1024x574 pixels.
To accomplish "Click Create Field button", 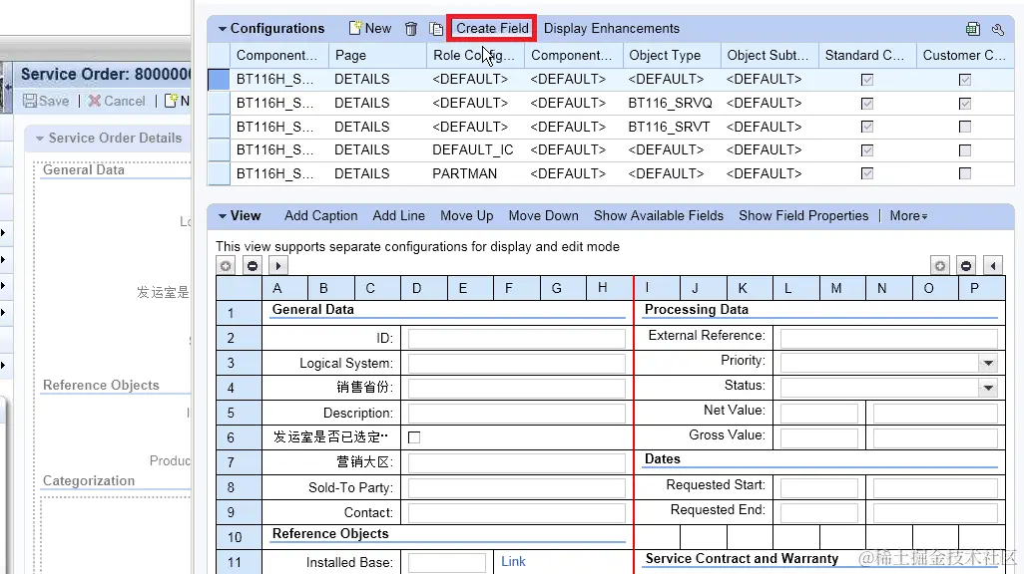I will (x=492, y=28).
